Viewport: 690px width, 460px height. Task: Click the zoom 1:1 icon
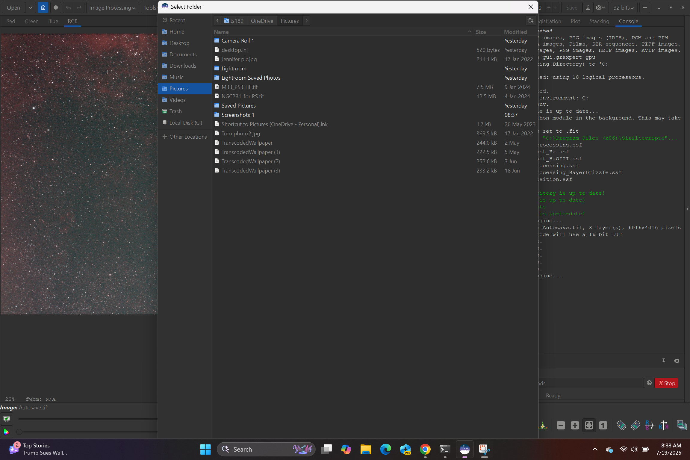point(603,426)
